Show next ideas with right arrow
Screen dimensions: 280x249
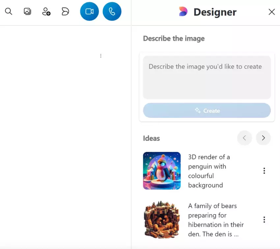[x=263, y=138]
